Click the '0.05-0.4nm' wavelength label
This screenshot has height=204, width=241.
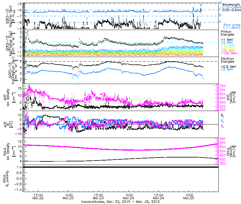[x=231, y=10]
